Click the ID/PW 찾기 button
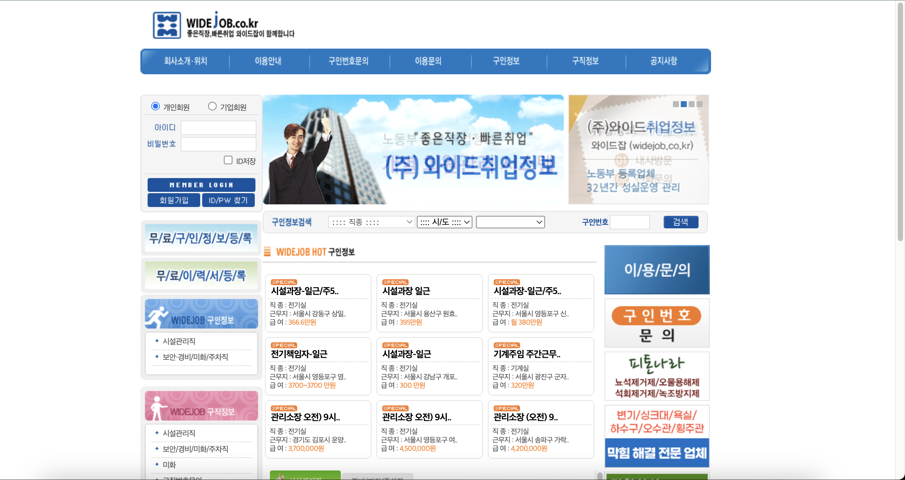This screenshot has height=480, width=905. click(x=228, y=200)
